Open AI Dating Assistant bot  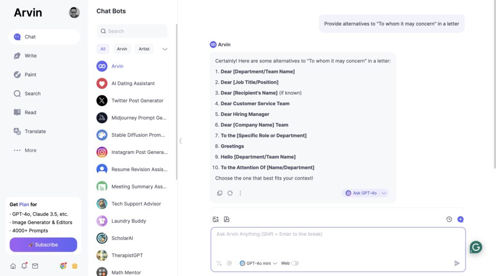[132, 83]
